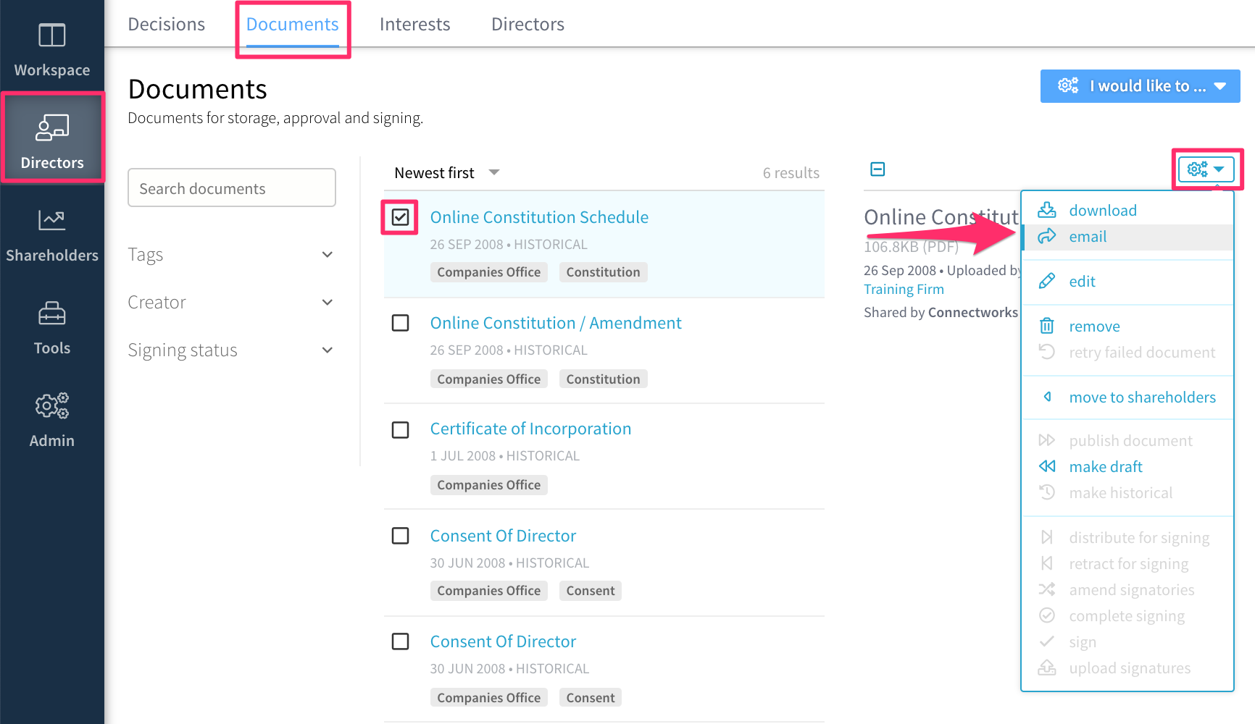Check Certificate of Incorporation checkbox
This screenshot has width=1255, height=724.
point(401,430)
